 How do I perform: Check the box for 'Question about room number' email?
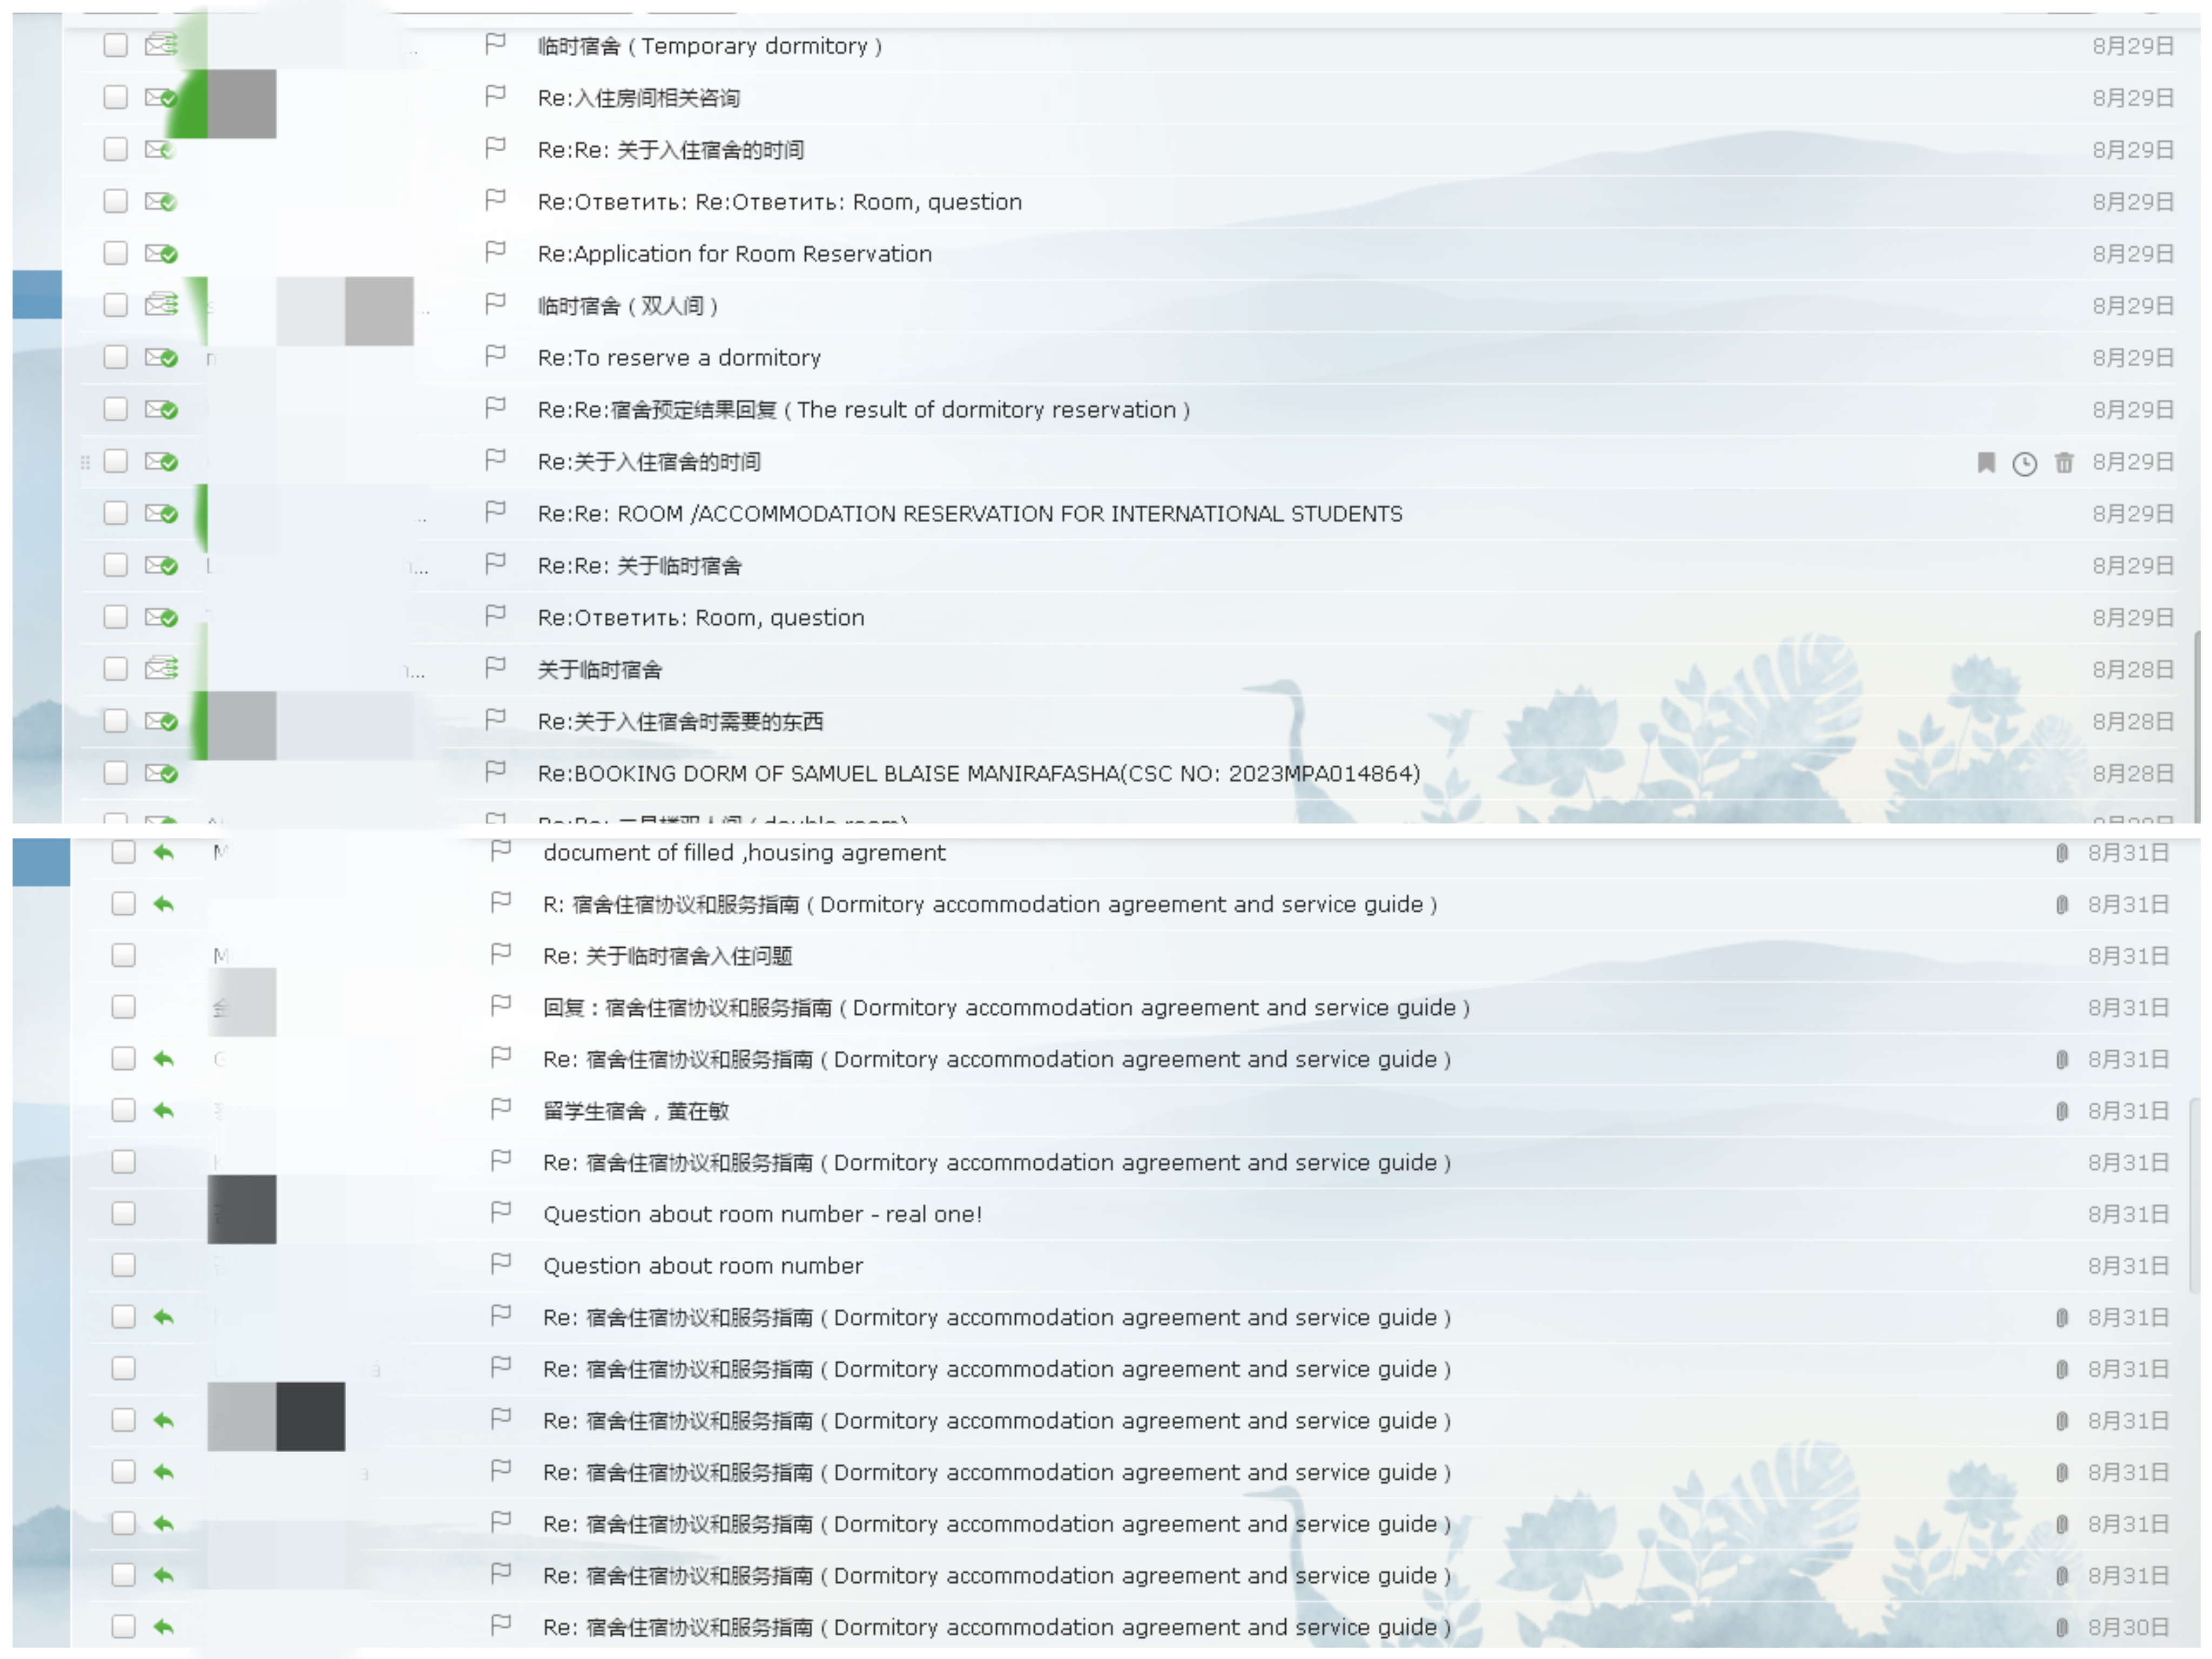[x=124, y=1265]
